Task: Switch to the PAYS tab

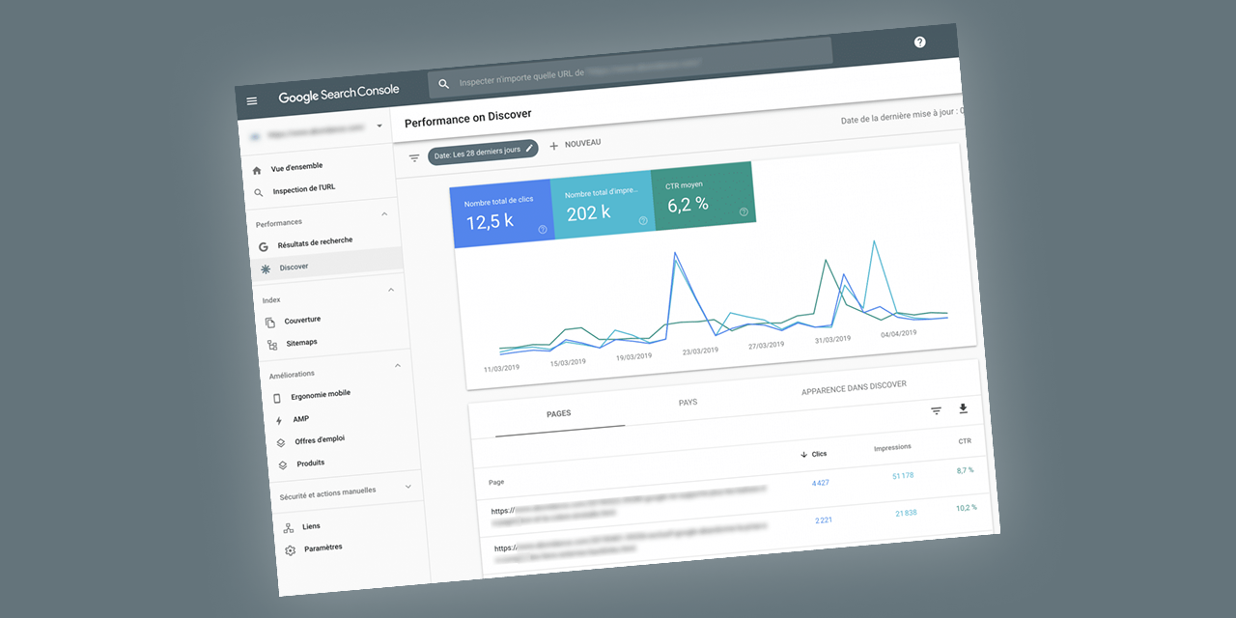Action: 688,403
